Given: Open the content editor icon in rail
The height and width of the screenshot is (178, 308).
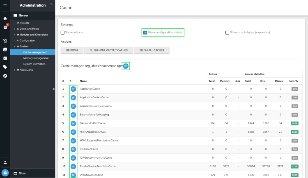Looking at the screenshot, I should pos(5,41).
